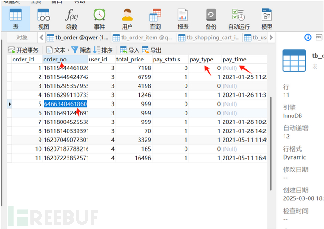Switch to the tb_shopping_cart_i... tab
Viewport: 324px width, 229px height.
pyautogui.click(x=209, y=38)
